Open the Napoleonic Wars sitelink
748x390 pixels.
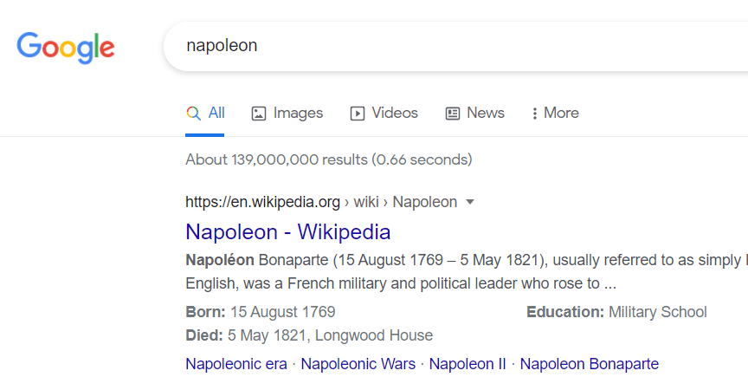click(358, 364)
